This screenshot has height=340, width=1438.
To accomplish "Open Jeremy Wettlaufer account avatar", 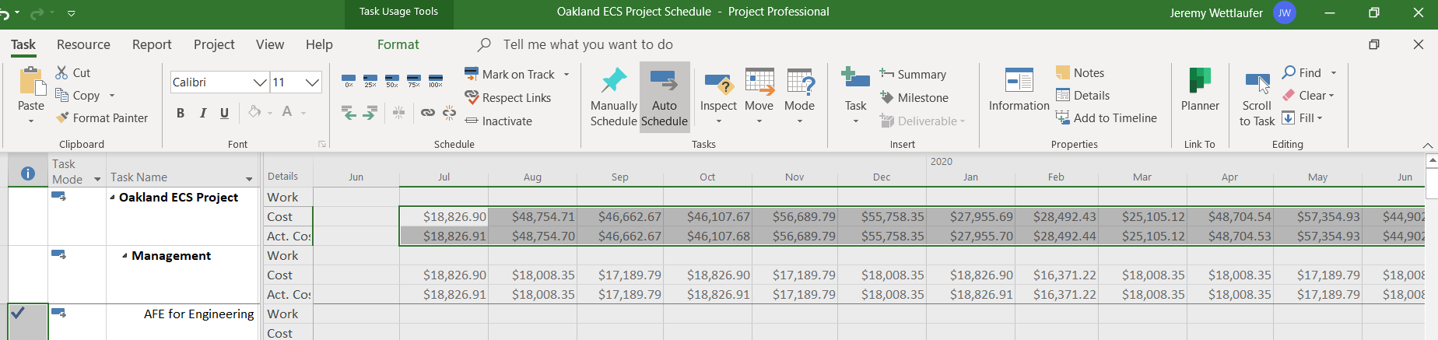I will (1285, 12).
